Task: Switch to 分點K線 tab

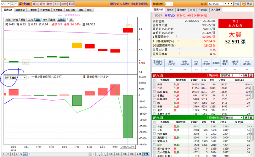Action: 32,10
